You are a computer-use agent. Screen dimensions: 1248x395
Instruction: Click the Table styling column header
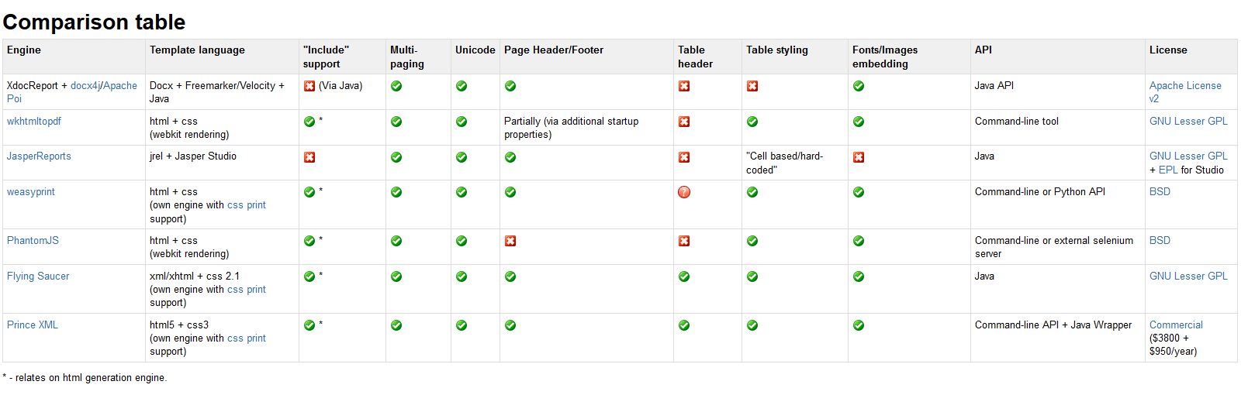pyautogui.click(x=776, y=50)
